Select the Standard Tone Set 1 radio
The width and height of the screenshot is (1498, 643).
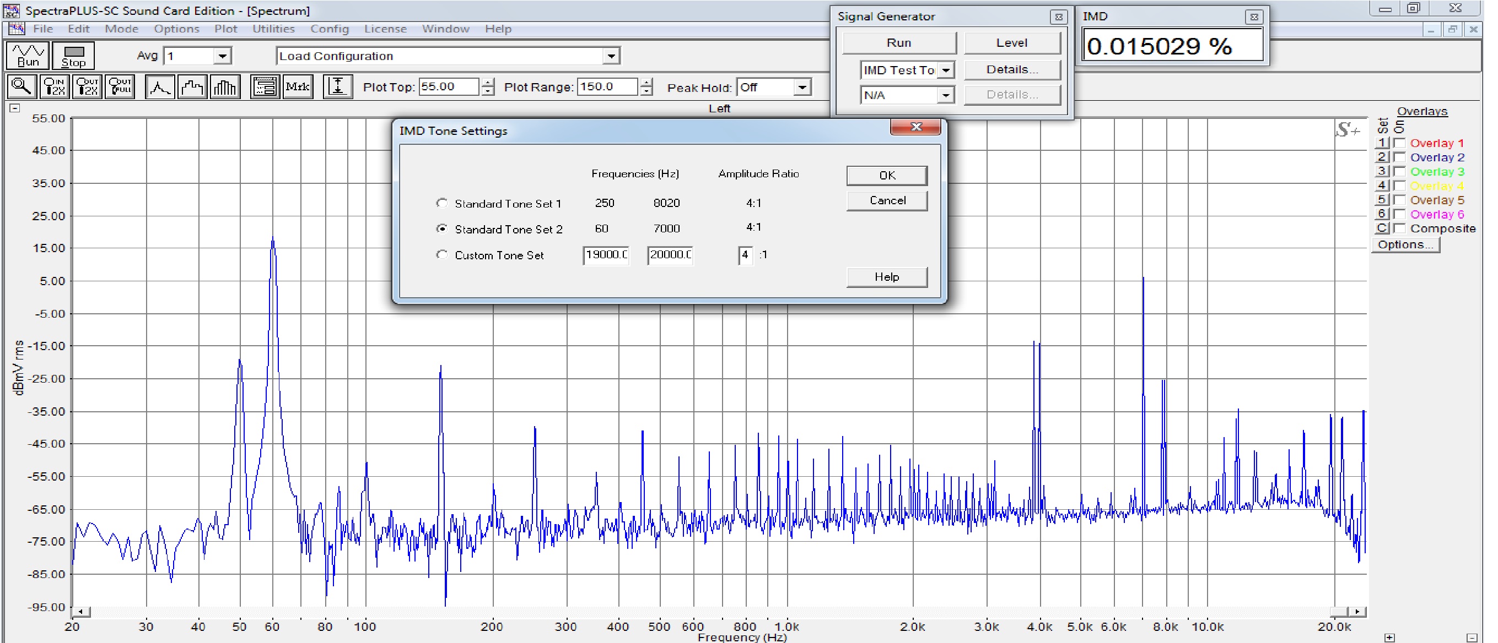(443, 203)
